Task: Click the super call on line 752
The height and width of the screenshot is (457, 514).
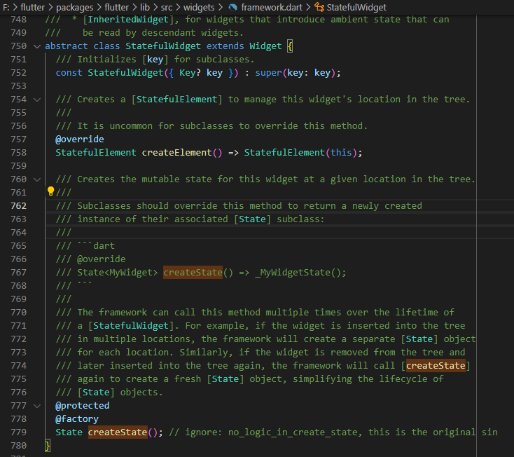Action: tap(268, 73)
